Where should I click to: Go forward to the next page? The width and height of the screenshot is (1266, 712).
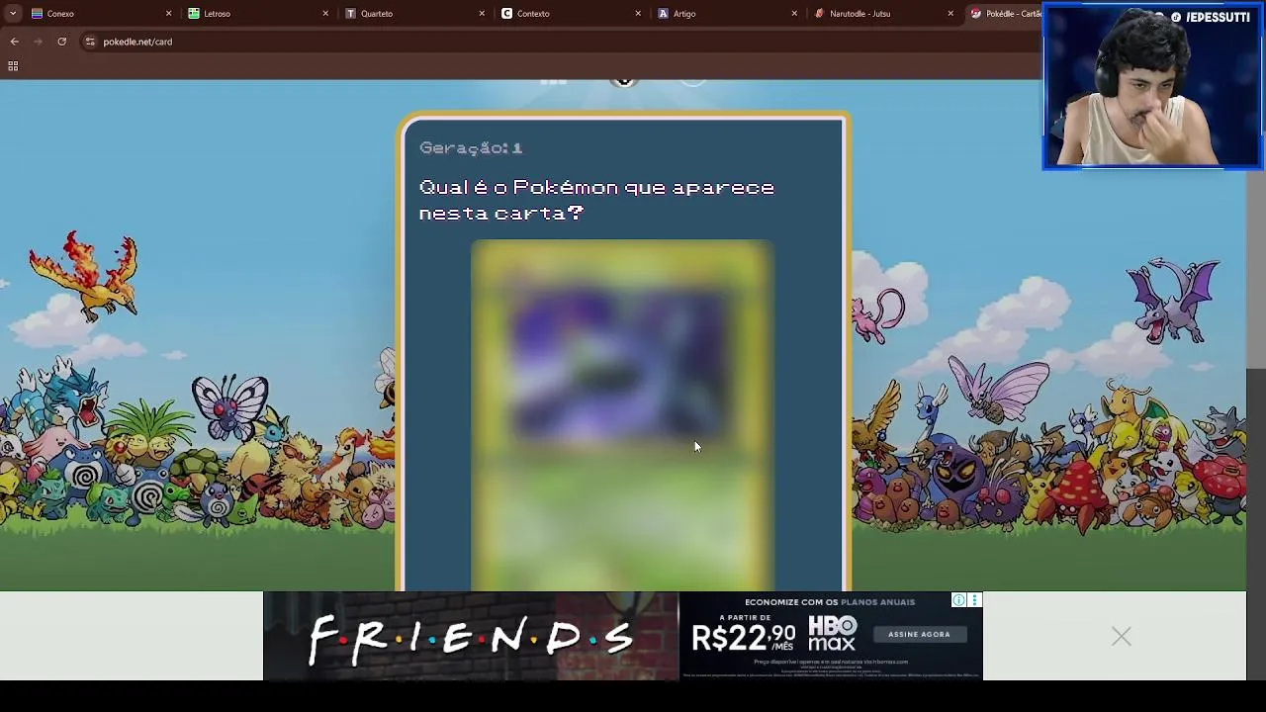[x=38, y=42]
